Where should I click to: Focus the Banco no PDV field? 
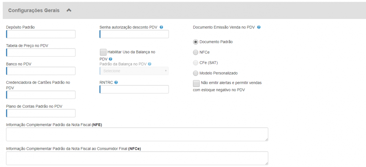(41, 71)
